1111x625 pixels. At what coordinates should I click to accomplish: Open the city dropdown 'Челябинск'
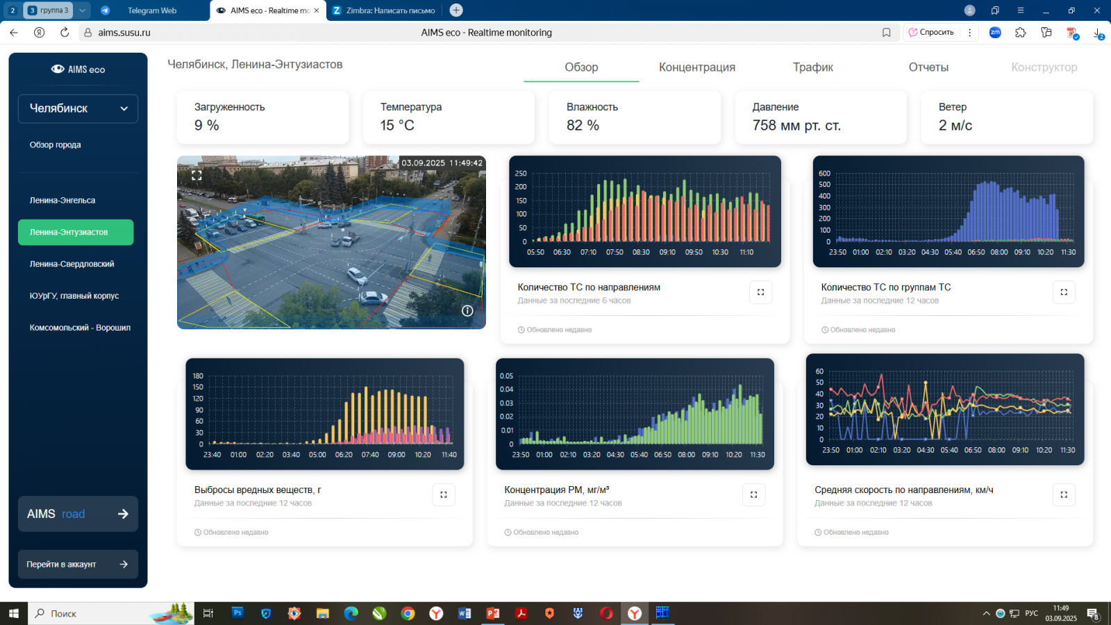pyautogui.click(x=78, y=108)
